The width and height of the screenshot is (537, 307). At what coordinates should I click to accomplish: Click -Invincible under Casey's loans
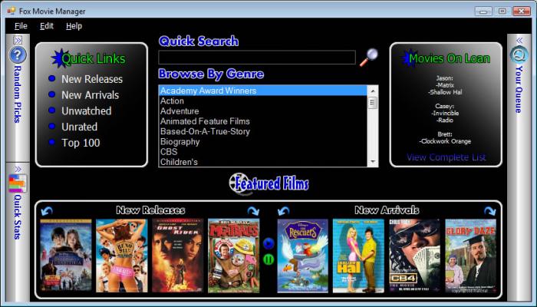point(445,113)
